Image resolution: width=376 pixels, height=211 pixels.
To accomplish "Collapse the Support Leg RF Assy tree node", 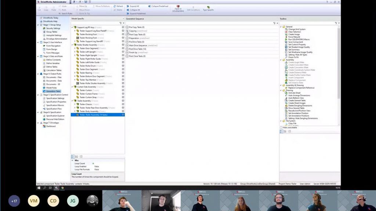I will coord(72,27).
